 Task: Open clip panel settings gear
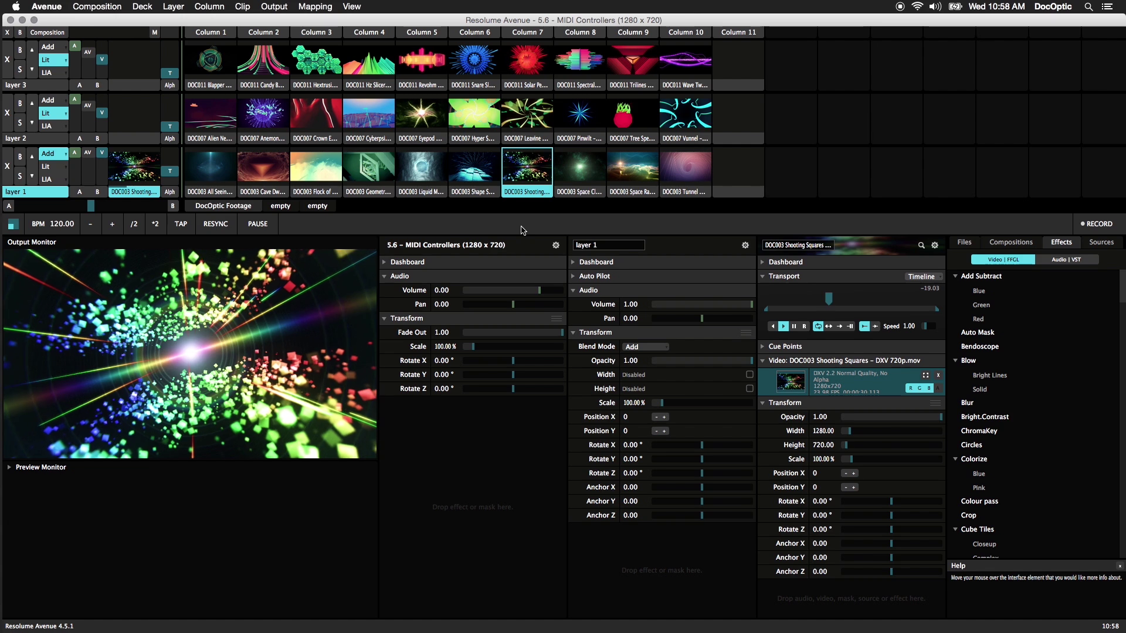(x=935, y=246)
